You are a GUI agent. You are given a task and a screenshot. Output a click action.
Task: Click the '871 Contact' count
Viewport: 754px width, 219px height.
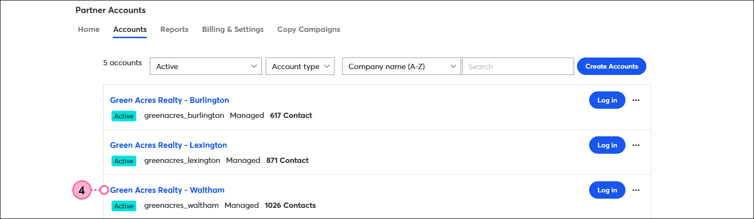[287, 161]
